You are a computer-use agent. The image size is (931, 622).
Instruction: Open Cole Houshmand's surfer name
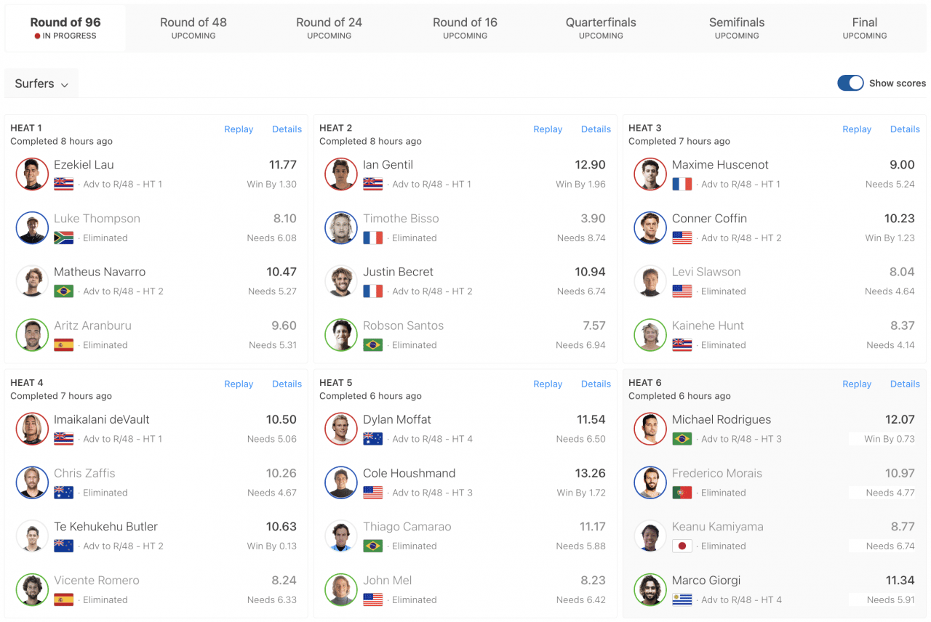(409, 474)
